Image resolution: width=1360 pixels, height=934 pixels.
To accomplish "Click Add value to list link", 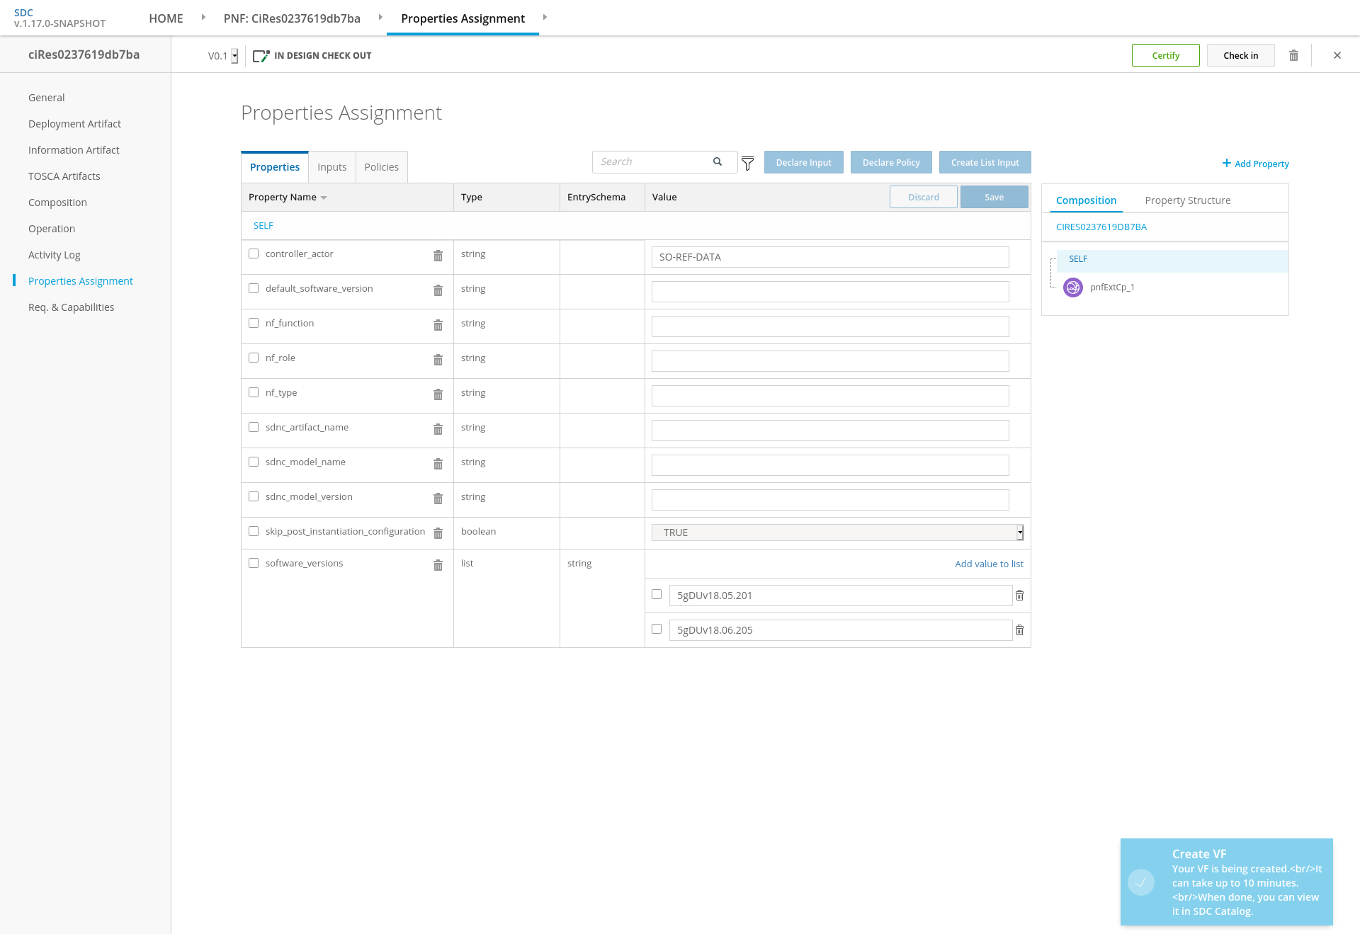I will coord(989,564).
